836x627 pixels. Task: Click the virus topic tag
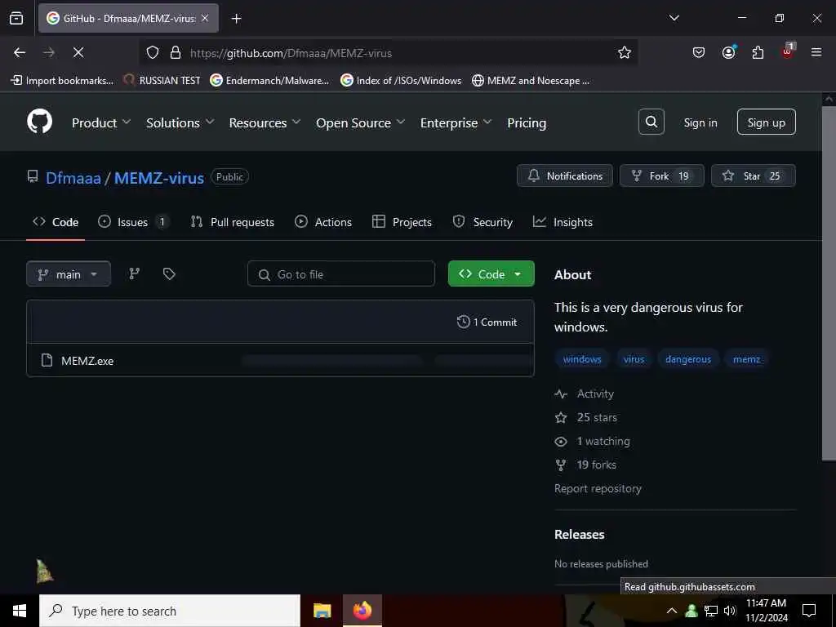634,359
